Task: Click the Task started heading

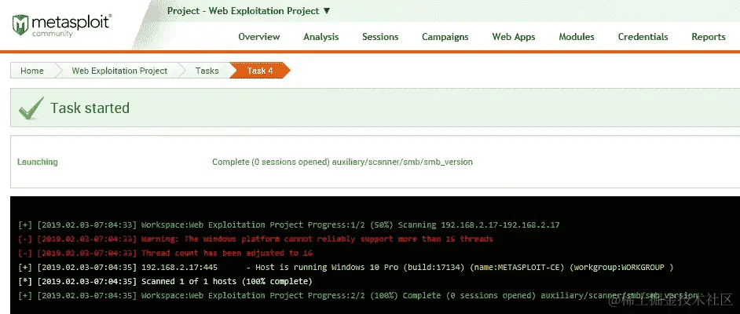Action: click(x=90, y=108)
